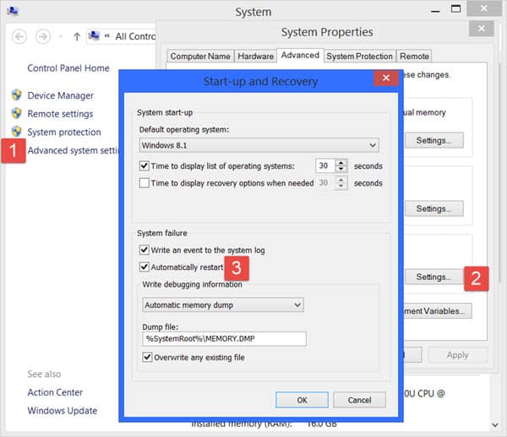Open Action Center link

click(55, 392)
